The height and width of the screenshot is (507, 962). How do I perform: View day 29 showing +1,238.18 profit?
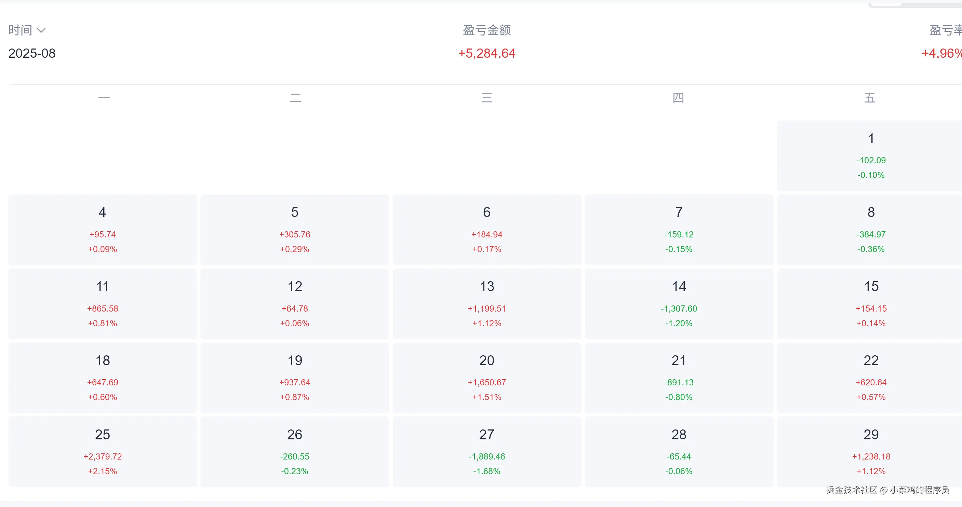(x=870, y=452)
